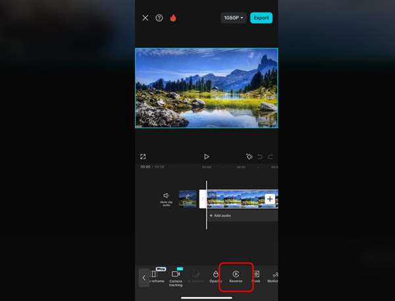
Task: Close the project with the X icon
Action: click(145, 18)
